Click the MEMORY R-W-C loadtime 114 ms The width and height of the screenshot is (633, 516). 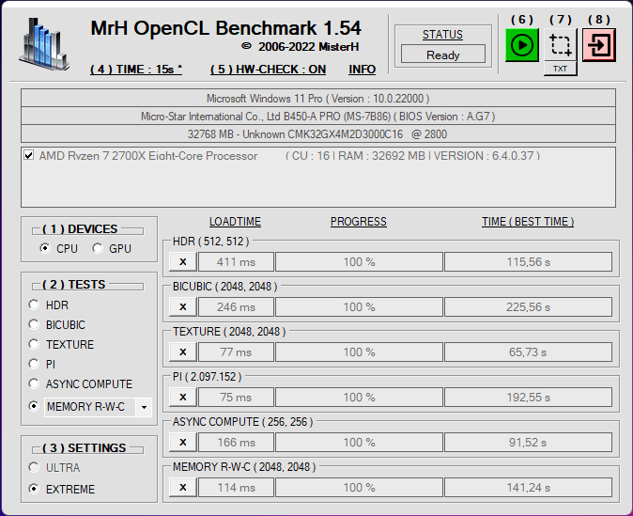236,487
